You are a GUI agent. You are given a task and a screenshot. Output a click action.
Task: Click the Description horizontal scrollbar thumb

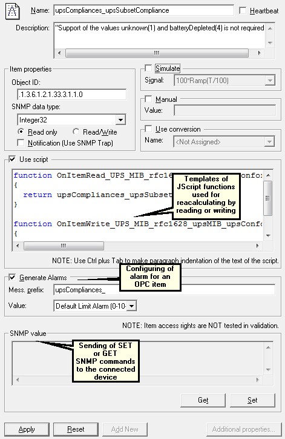click(157, 53)
